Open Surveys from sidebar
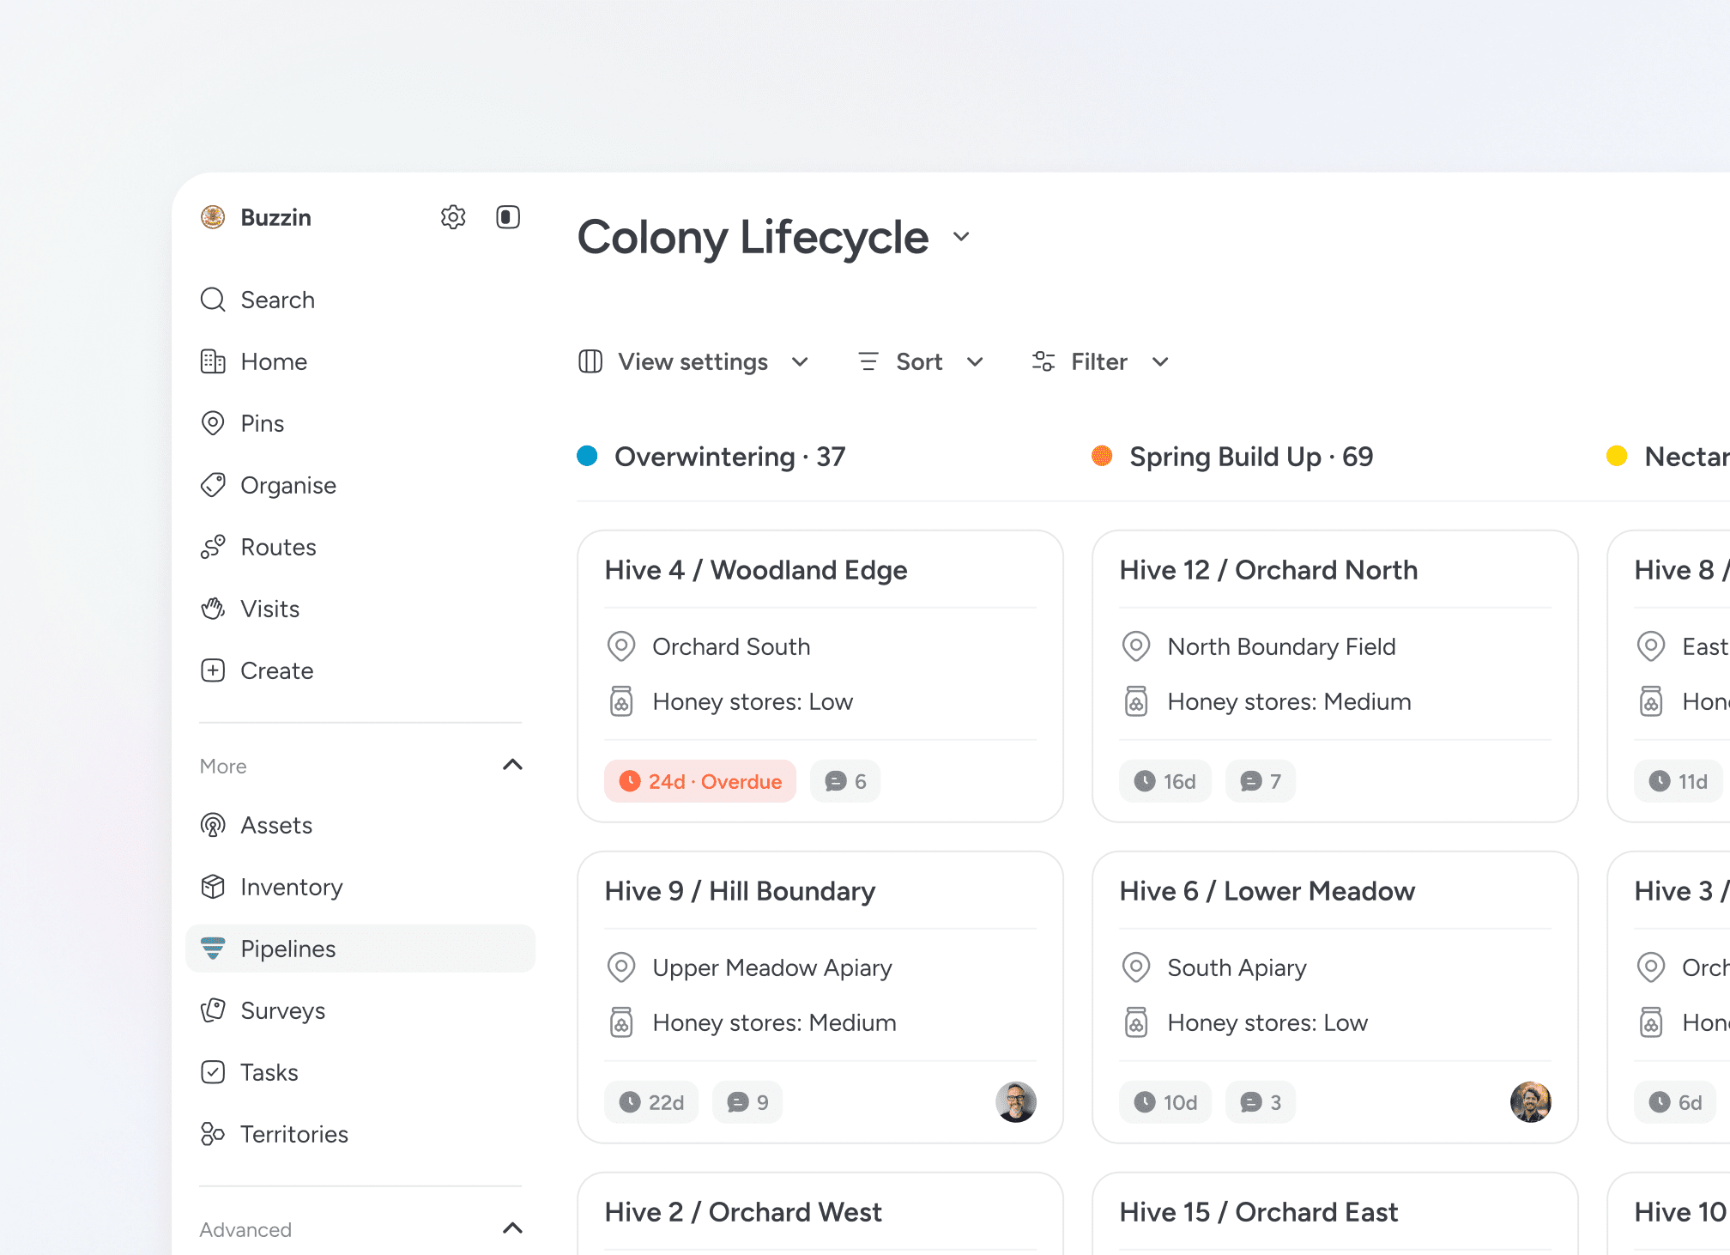Image resolution: width=1730 pixels, height=1255 pixels. [282, 1010]
